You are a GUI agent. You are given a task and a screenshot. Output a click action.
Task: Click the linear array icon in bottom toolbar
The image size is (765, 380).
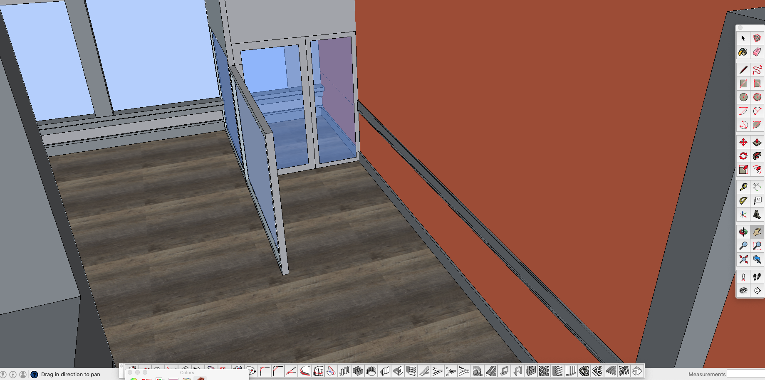click(345, 371)
